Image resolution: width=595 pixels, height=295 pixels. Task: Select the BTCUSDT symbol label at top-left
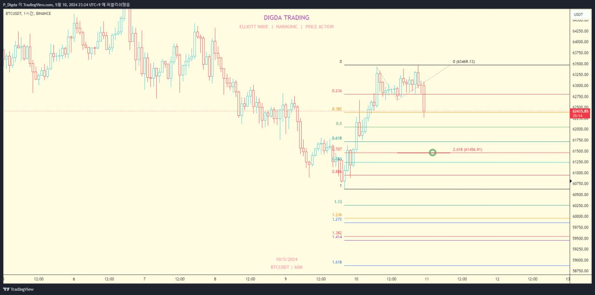point(28,13)
